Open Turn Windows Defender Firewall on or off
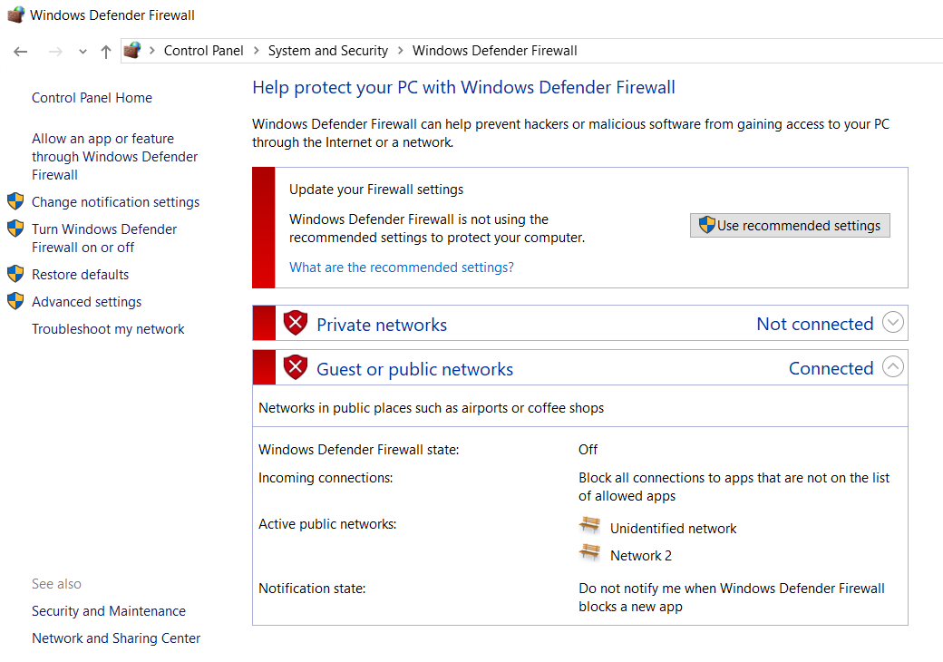 (104, 239)
